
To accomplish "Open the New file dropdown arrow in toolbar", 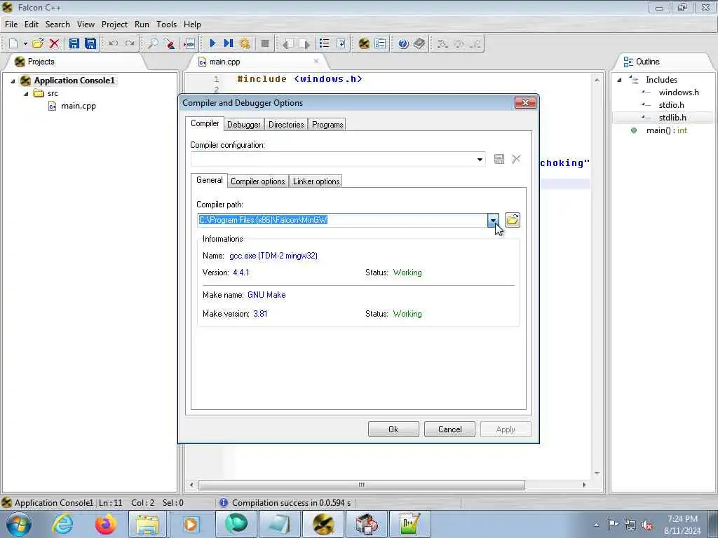I will (25, 43).
